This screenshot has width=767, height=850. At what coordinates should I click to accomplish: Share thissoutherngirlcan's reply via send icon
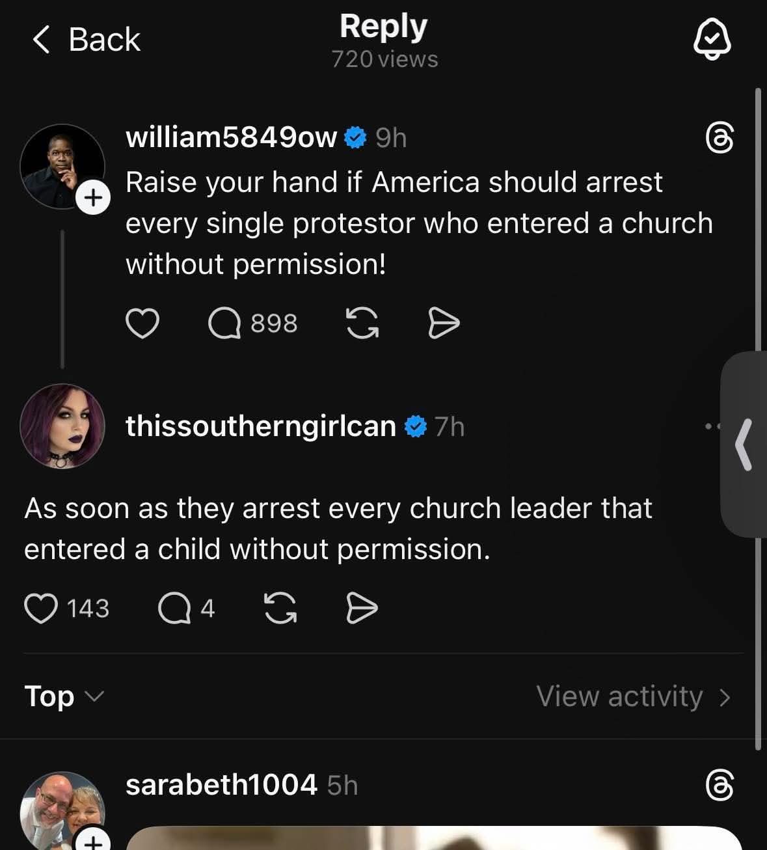point(362,609)
